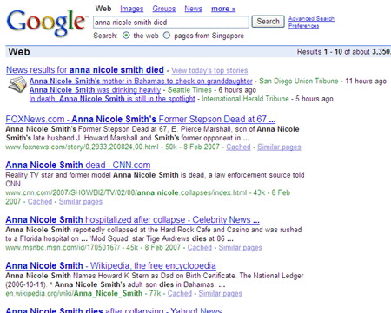
Task: Open the Preferences link
Action: (x=303, y=26)
